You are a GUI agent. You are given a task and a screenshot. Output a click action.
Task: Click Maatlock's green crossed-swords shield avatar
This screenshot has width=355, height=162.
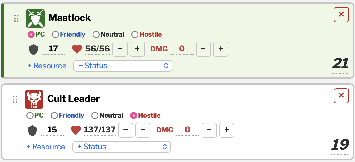coord(35,18)
